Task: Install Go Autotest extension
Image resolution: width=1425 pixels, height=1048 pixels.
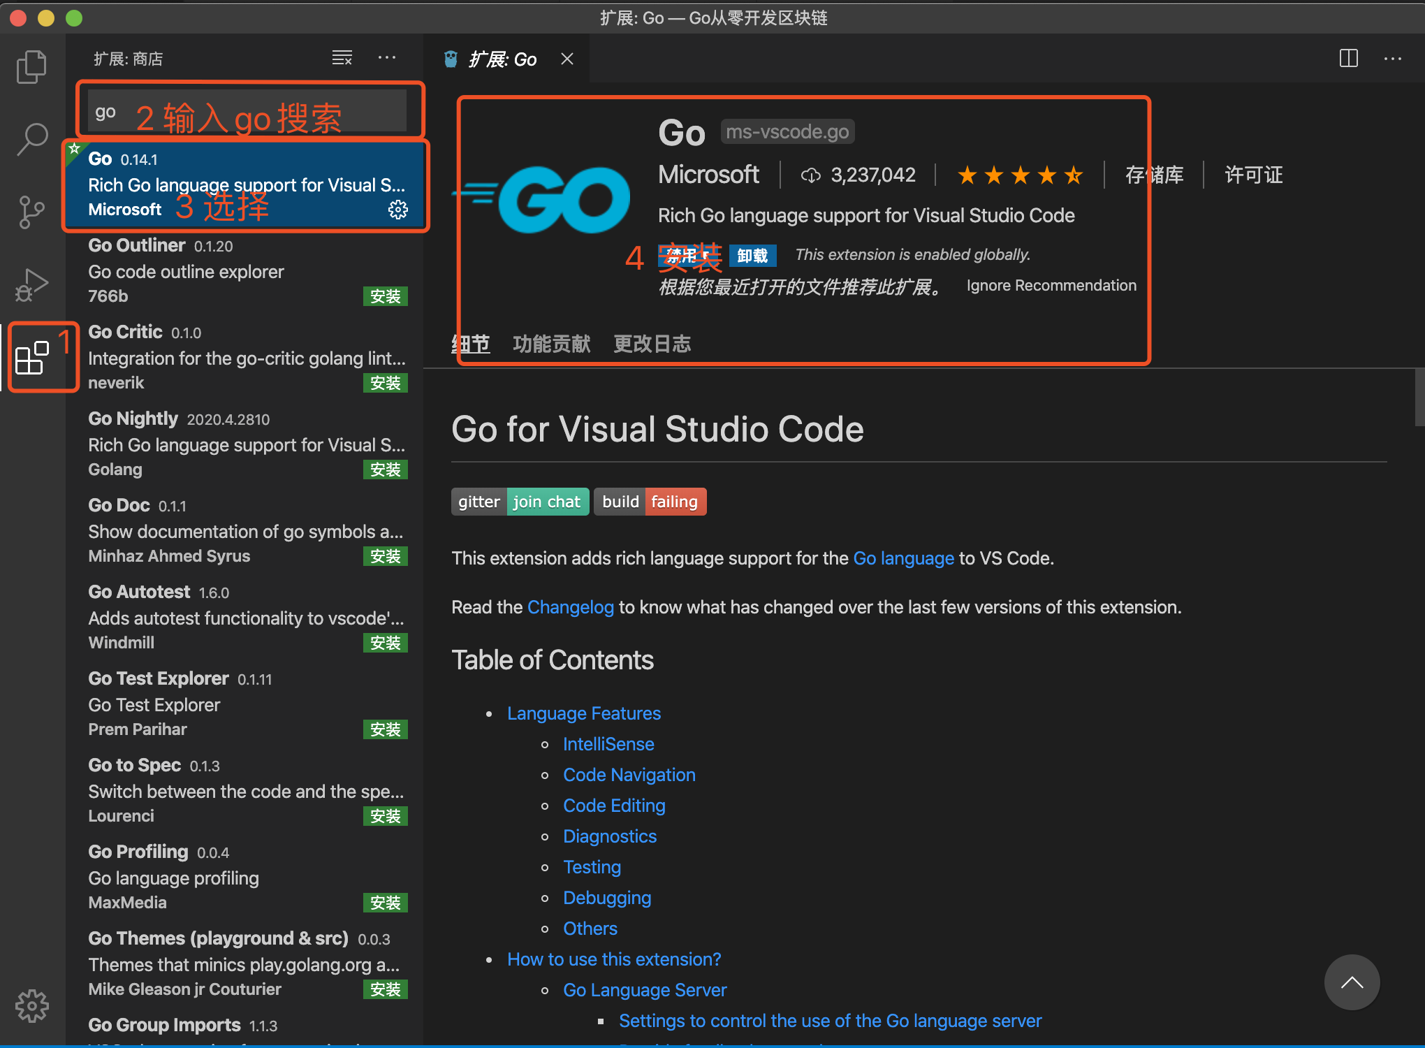Action: (386, 643)
